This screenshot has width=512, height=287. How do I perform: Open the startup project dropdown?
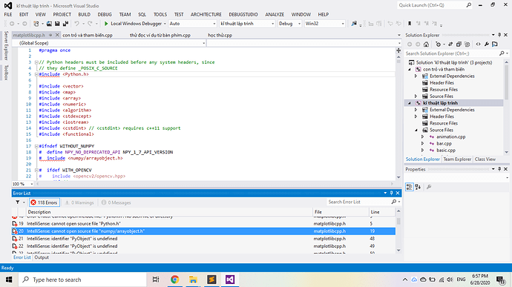(247, 24)
